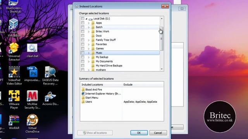Click scroll down arrow in folder tree
The image size is (248, 139).
(162, 69)
